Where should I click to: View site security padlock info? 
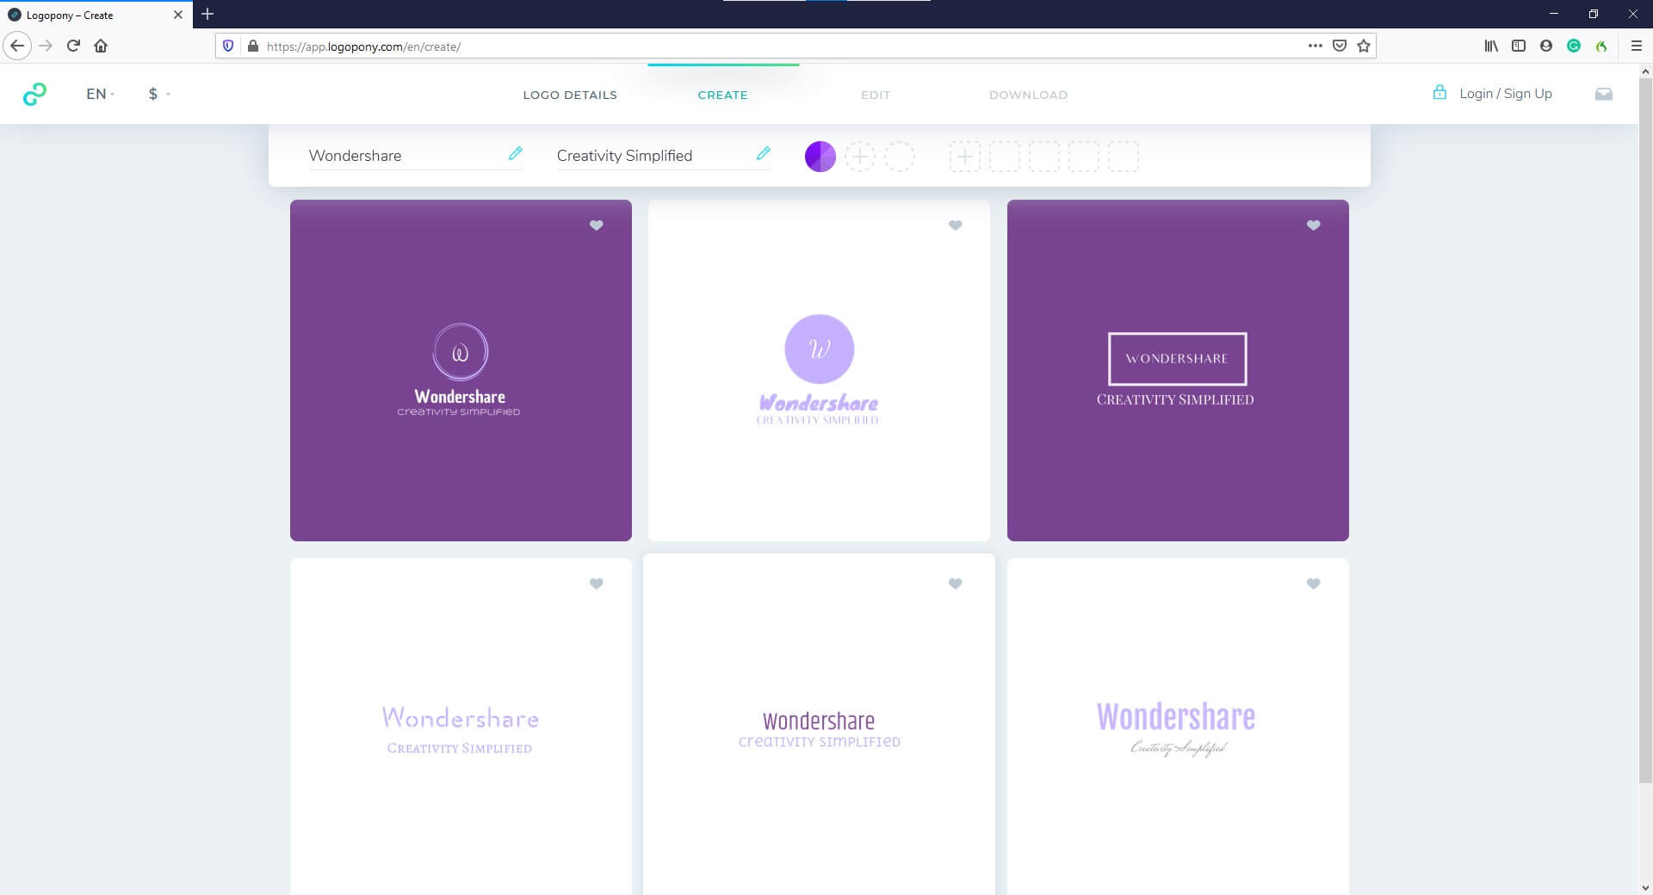252,46
